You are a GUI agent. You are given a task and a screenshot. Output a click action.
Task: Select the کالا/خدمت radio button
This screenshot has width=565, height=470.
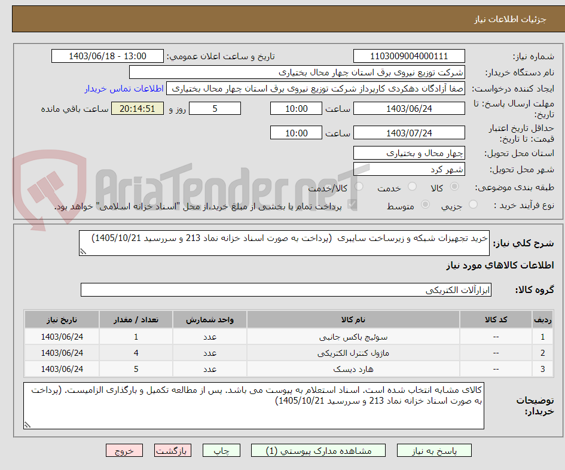tap(359, 187)
